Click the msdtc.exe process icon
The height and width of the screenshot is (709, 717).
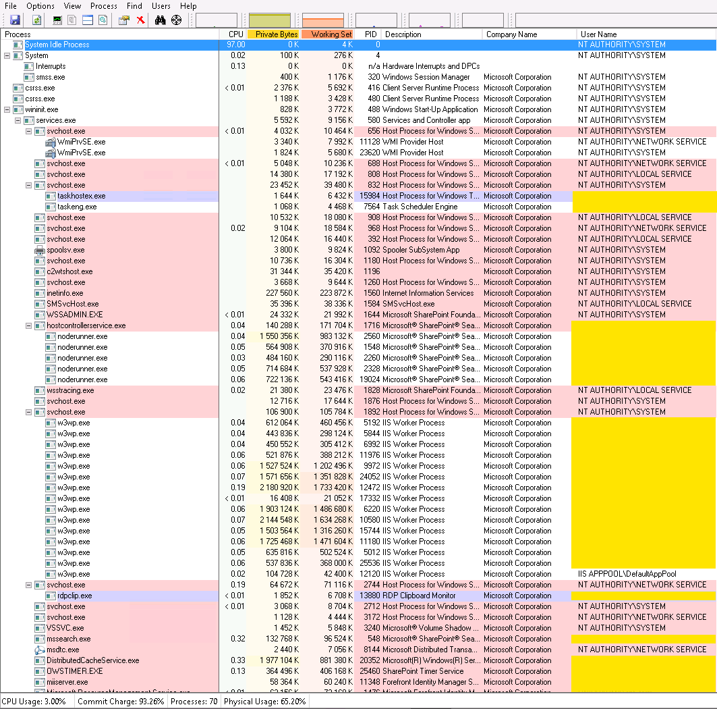point(40,650)
